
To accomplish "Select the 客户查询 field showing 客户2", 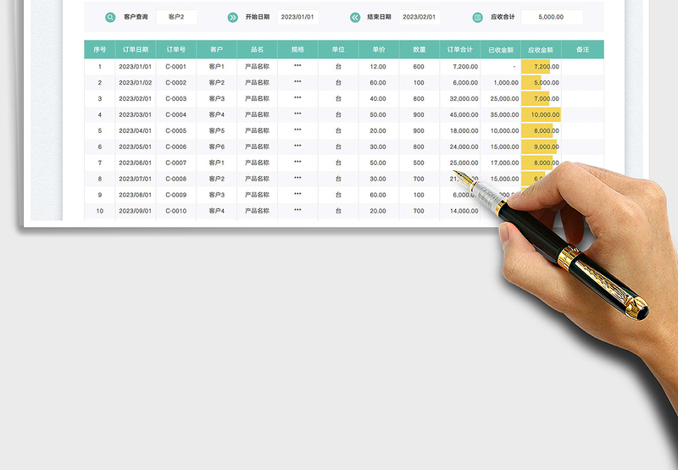I will (x=176, y=17).
